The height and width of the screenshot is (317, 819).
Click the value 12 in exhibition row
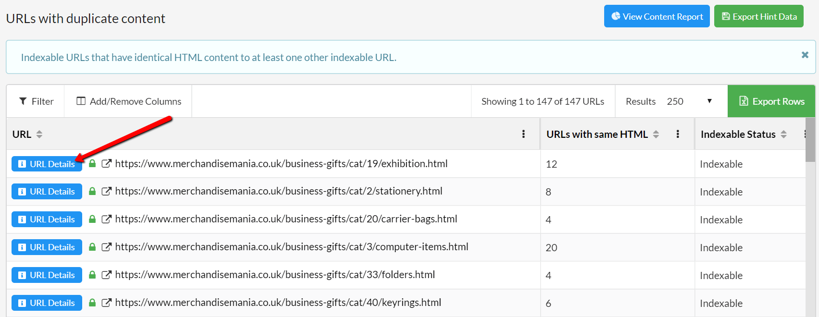point(551,164)
